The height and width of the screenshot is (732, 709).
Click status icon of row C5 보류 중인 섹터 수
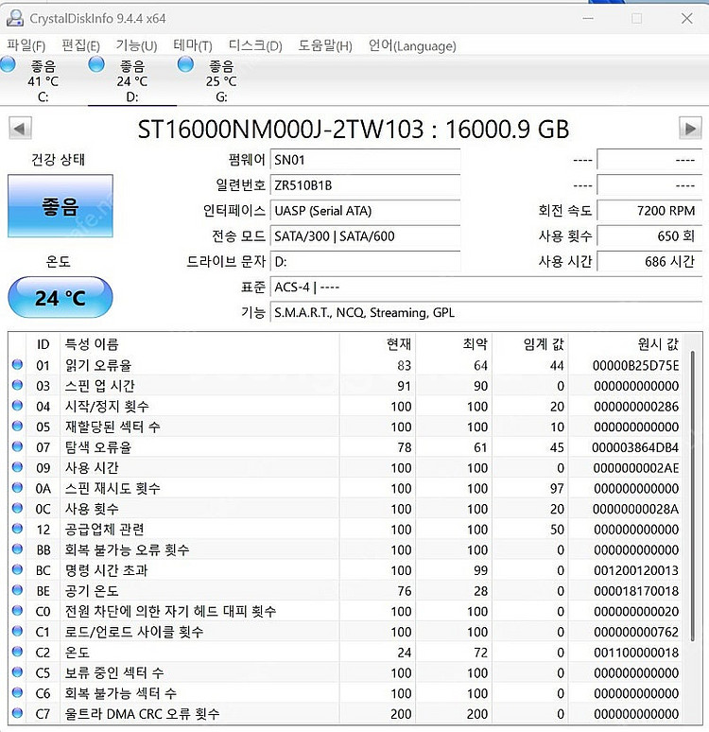pos(17,672)
